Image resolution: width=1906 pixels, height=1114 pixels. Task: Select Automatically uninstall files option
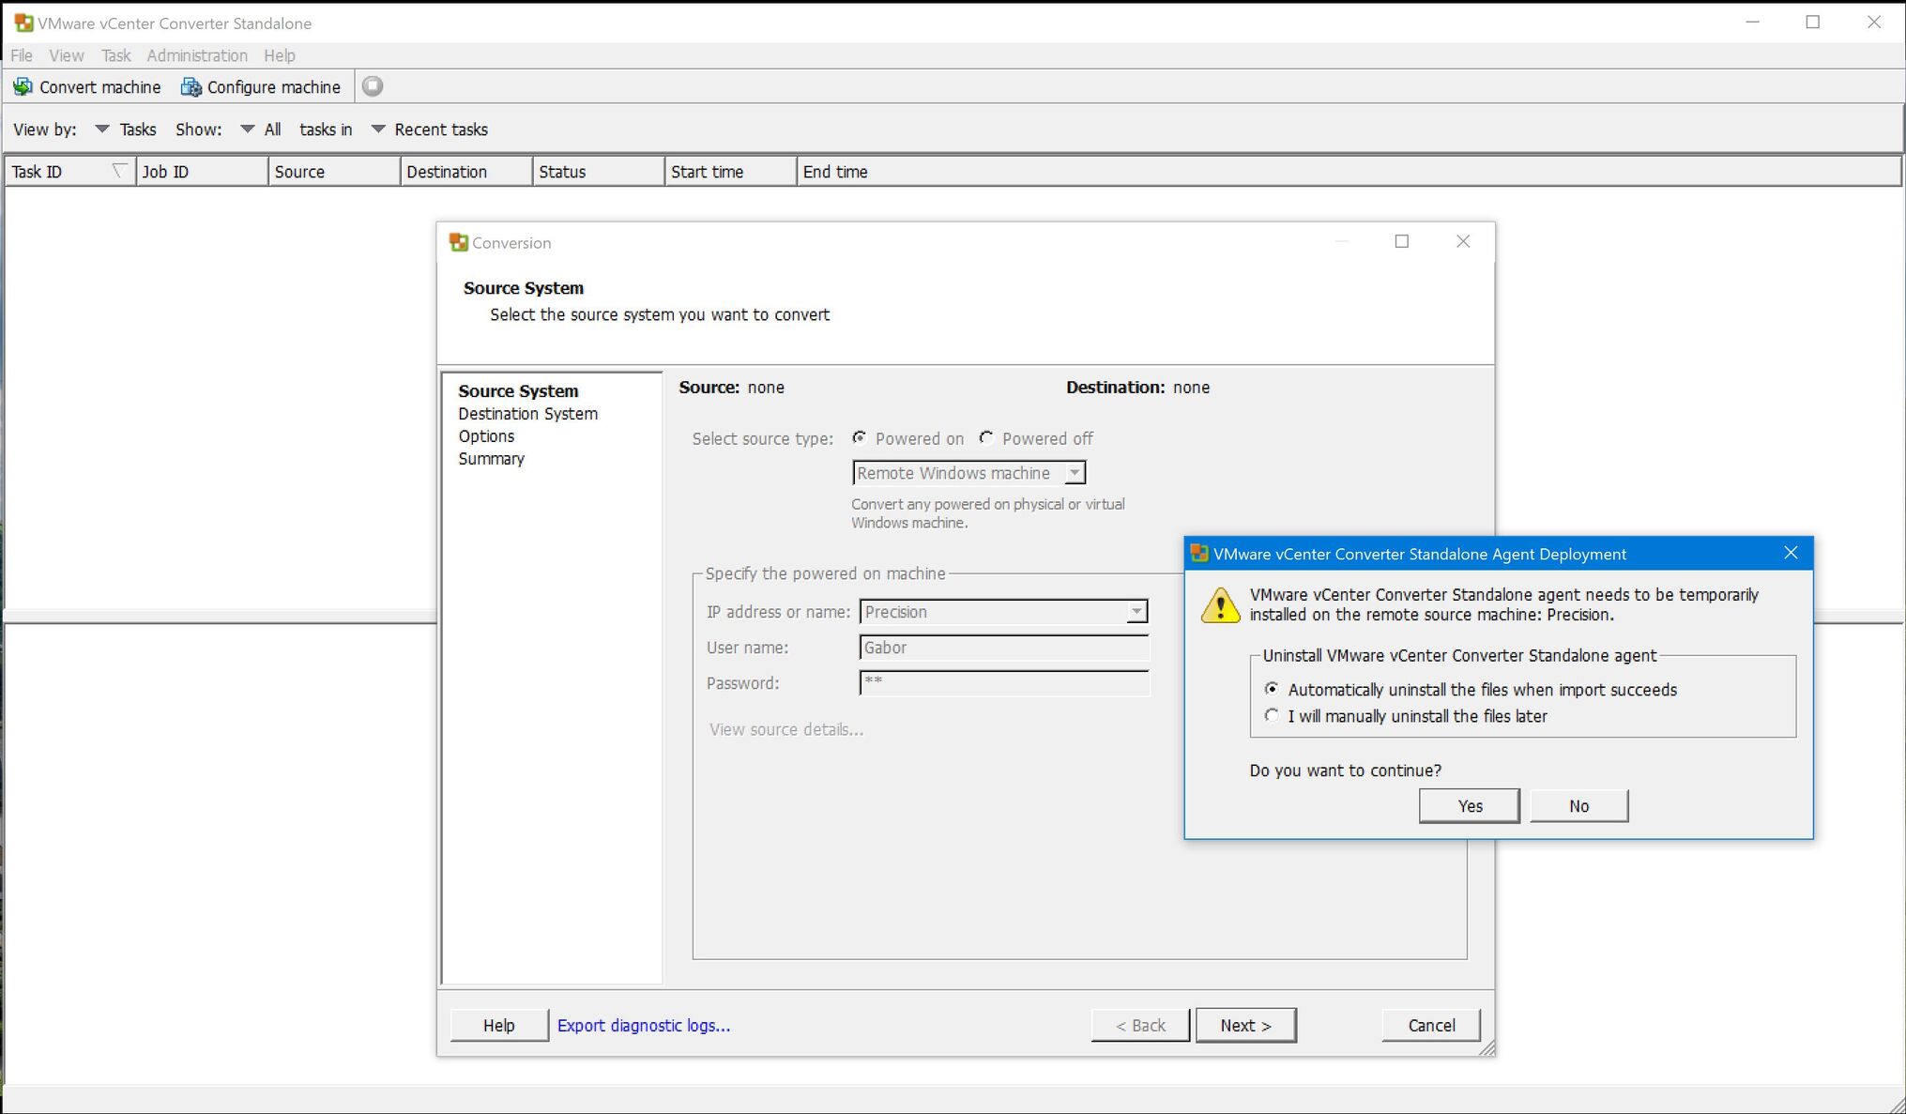coord(1272,690)
